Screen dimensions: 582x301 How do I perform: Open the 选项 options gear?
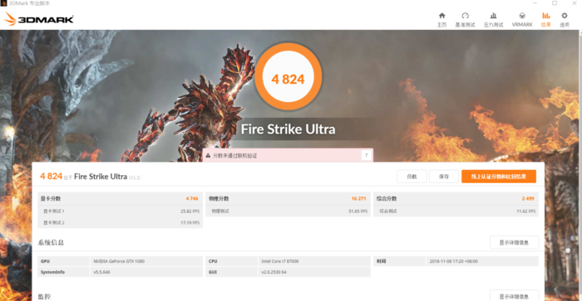(565, 20)
